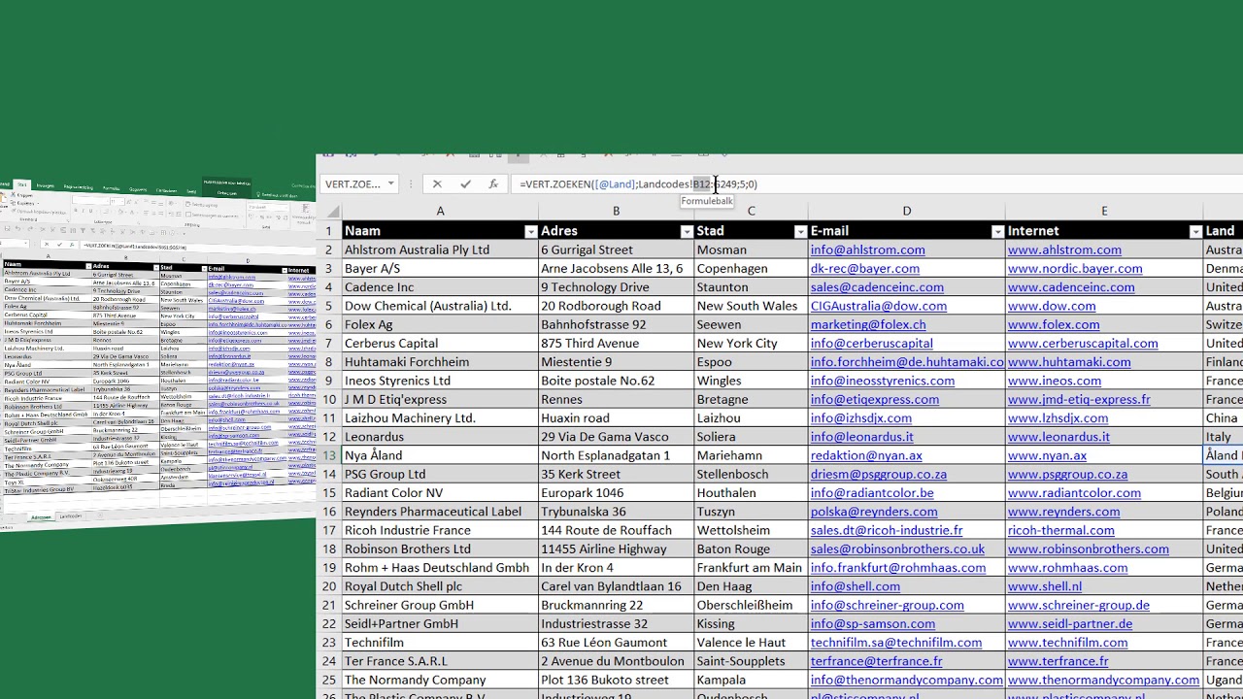The height and width of the screenshot is (699, 1243).
Task: Open the www.ahlstrom.com link
Action: click(1064, 250)
